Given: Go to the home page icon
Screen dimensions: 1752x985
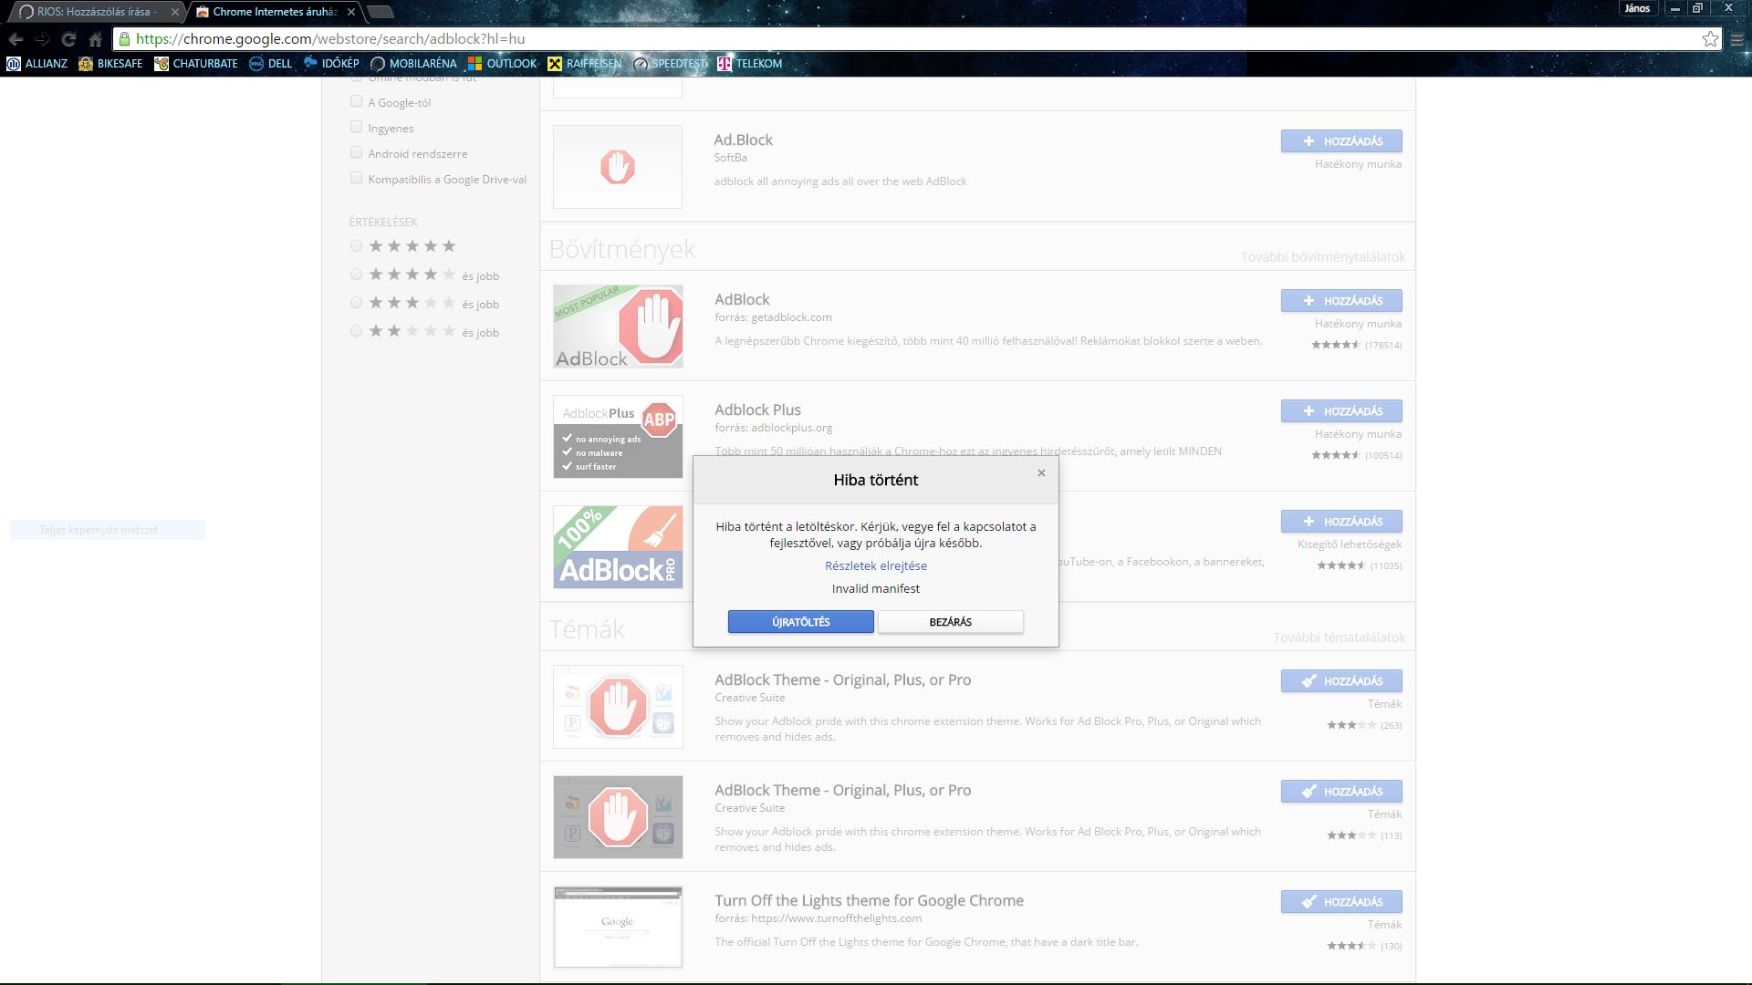Looking at the screenshot, I should 95,39.
